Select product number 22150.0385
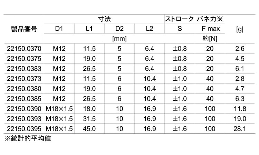259x155 pixels. click(24, 99)
